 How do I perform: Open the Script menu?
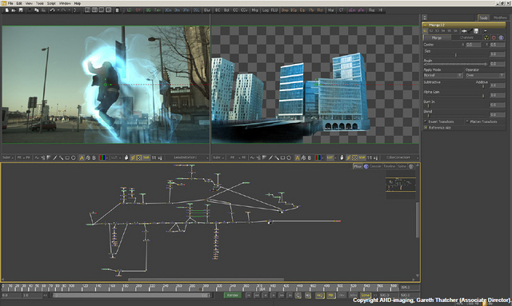point(51,3)
